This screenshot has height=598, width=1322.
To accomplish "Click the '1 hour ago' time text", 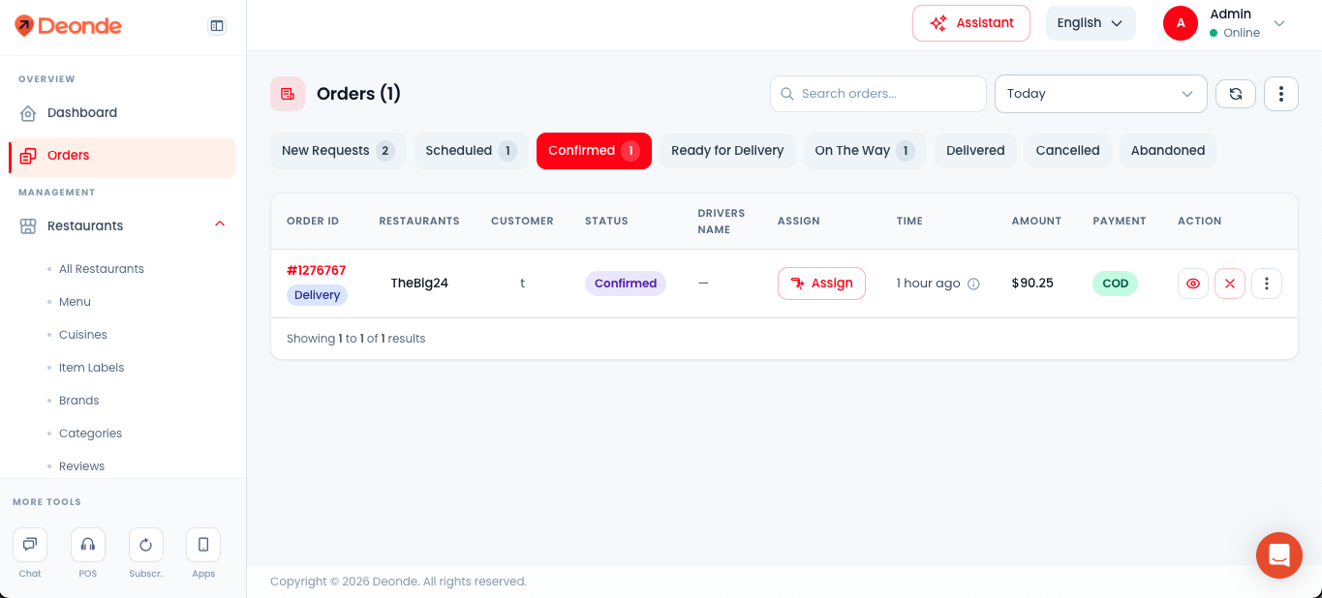I will coord(928,284).
